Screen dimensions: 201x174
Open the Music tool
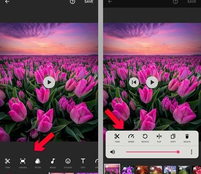coord(53,163)
